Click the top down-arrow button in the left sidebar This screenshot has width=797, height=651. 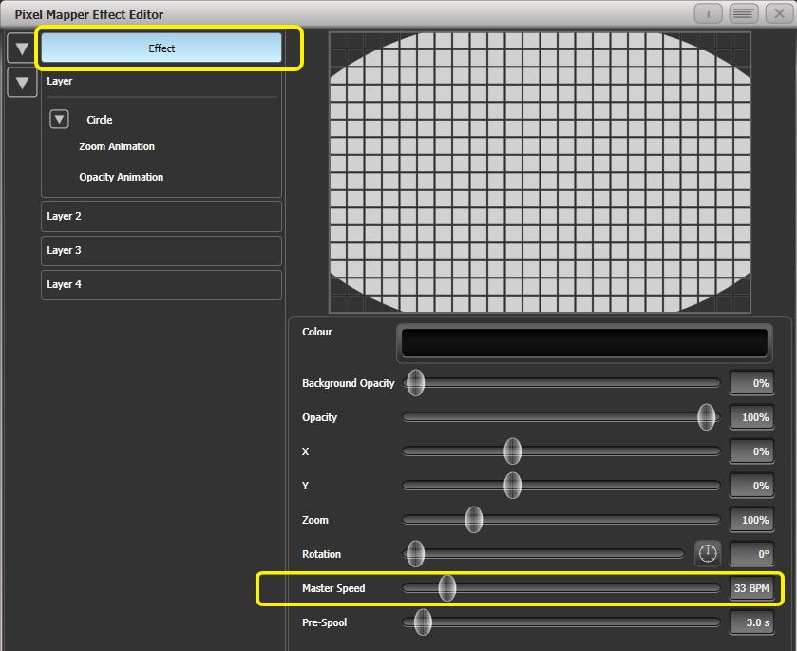click(20, 47)
